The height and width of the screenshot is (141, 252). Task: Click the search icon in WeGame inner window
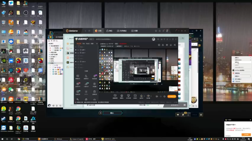click(183, 38)
